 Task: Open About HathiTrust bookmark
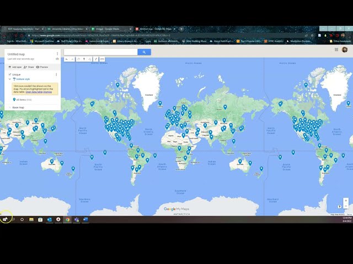point(221,41)
